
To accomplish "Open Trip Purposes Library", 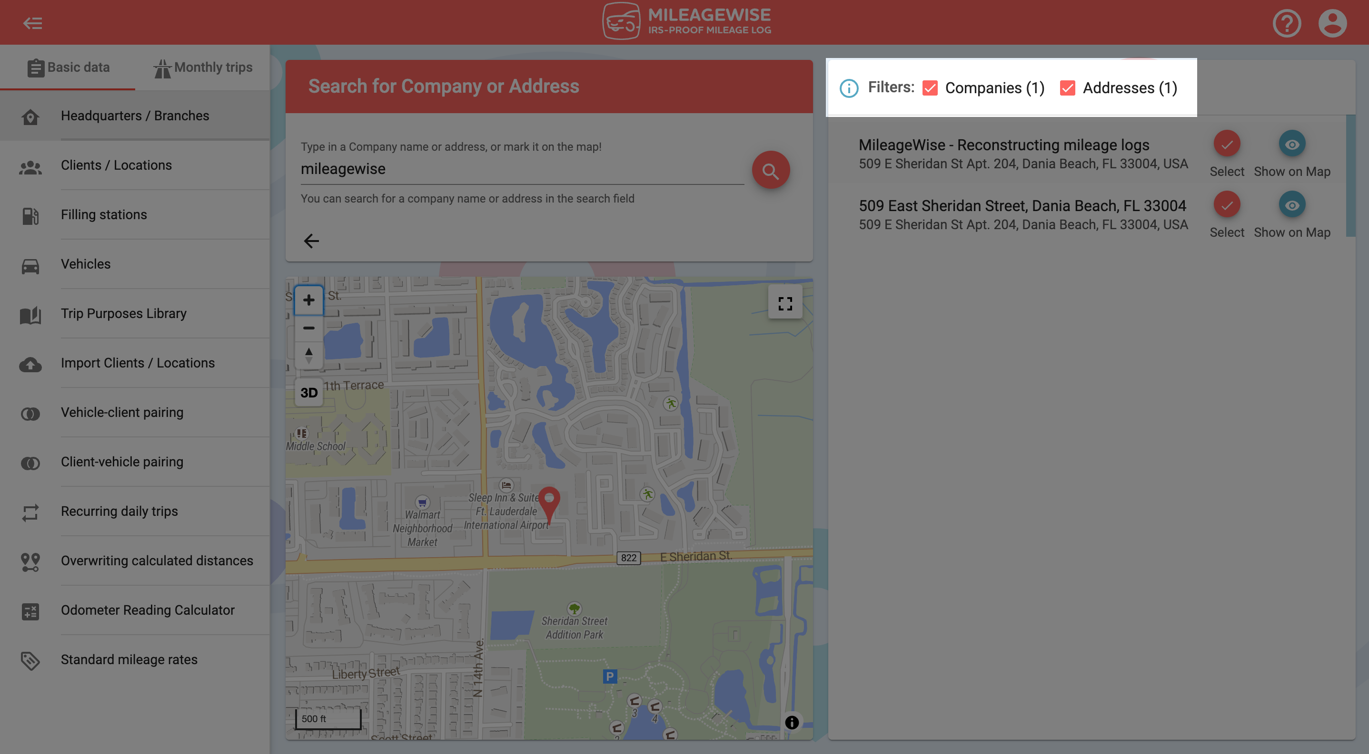I will 135,313.
